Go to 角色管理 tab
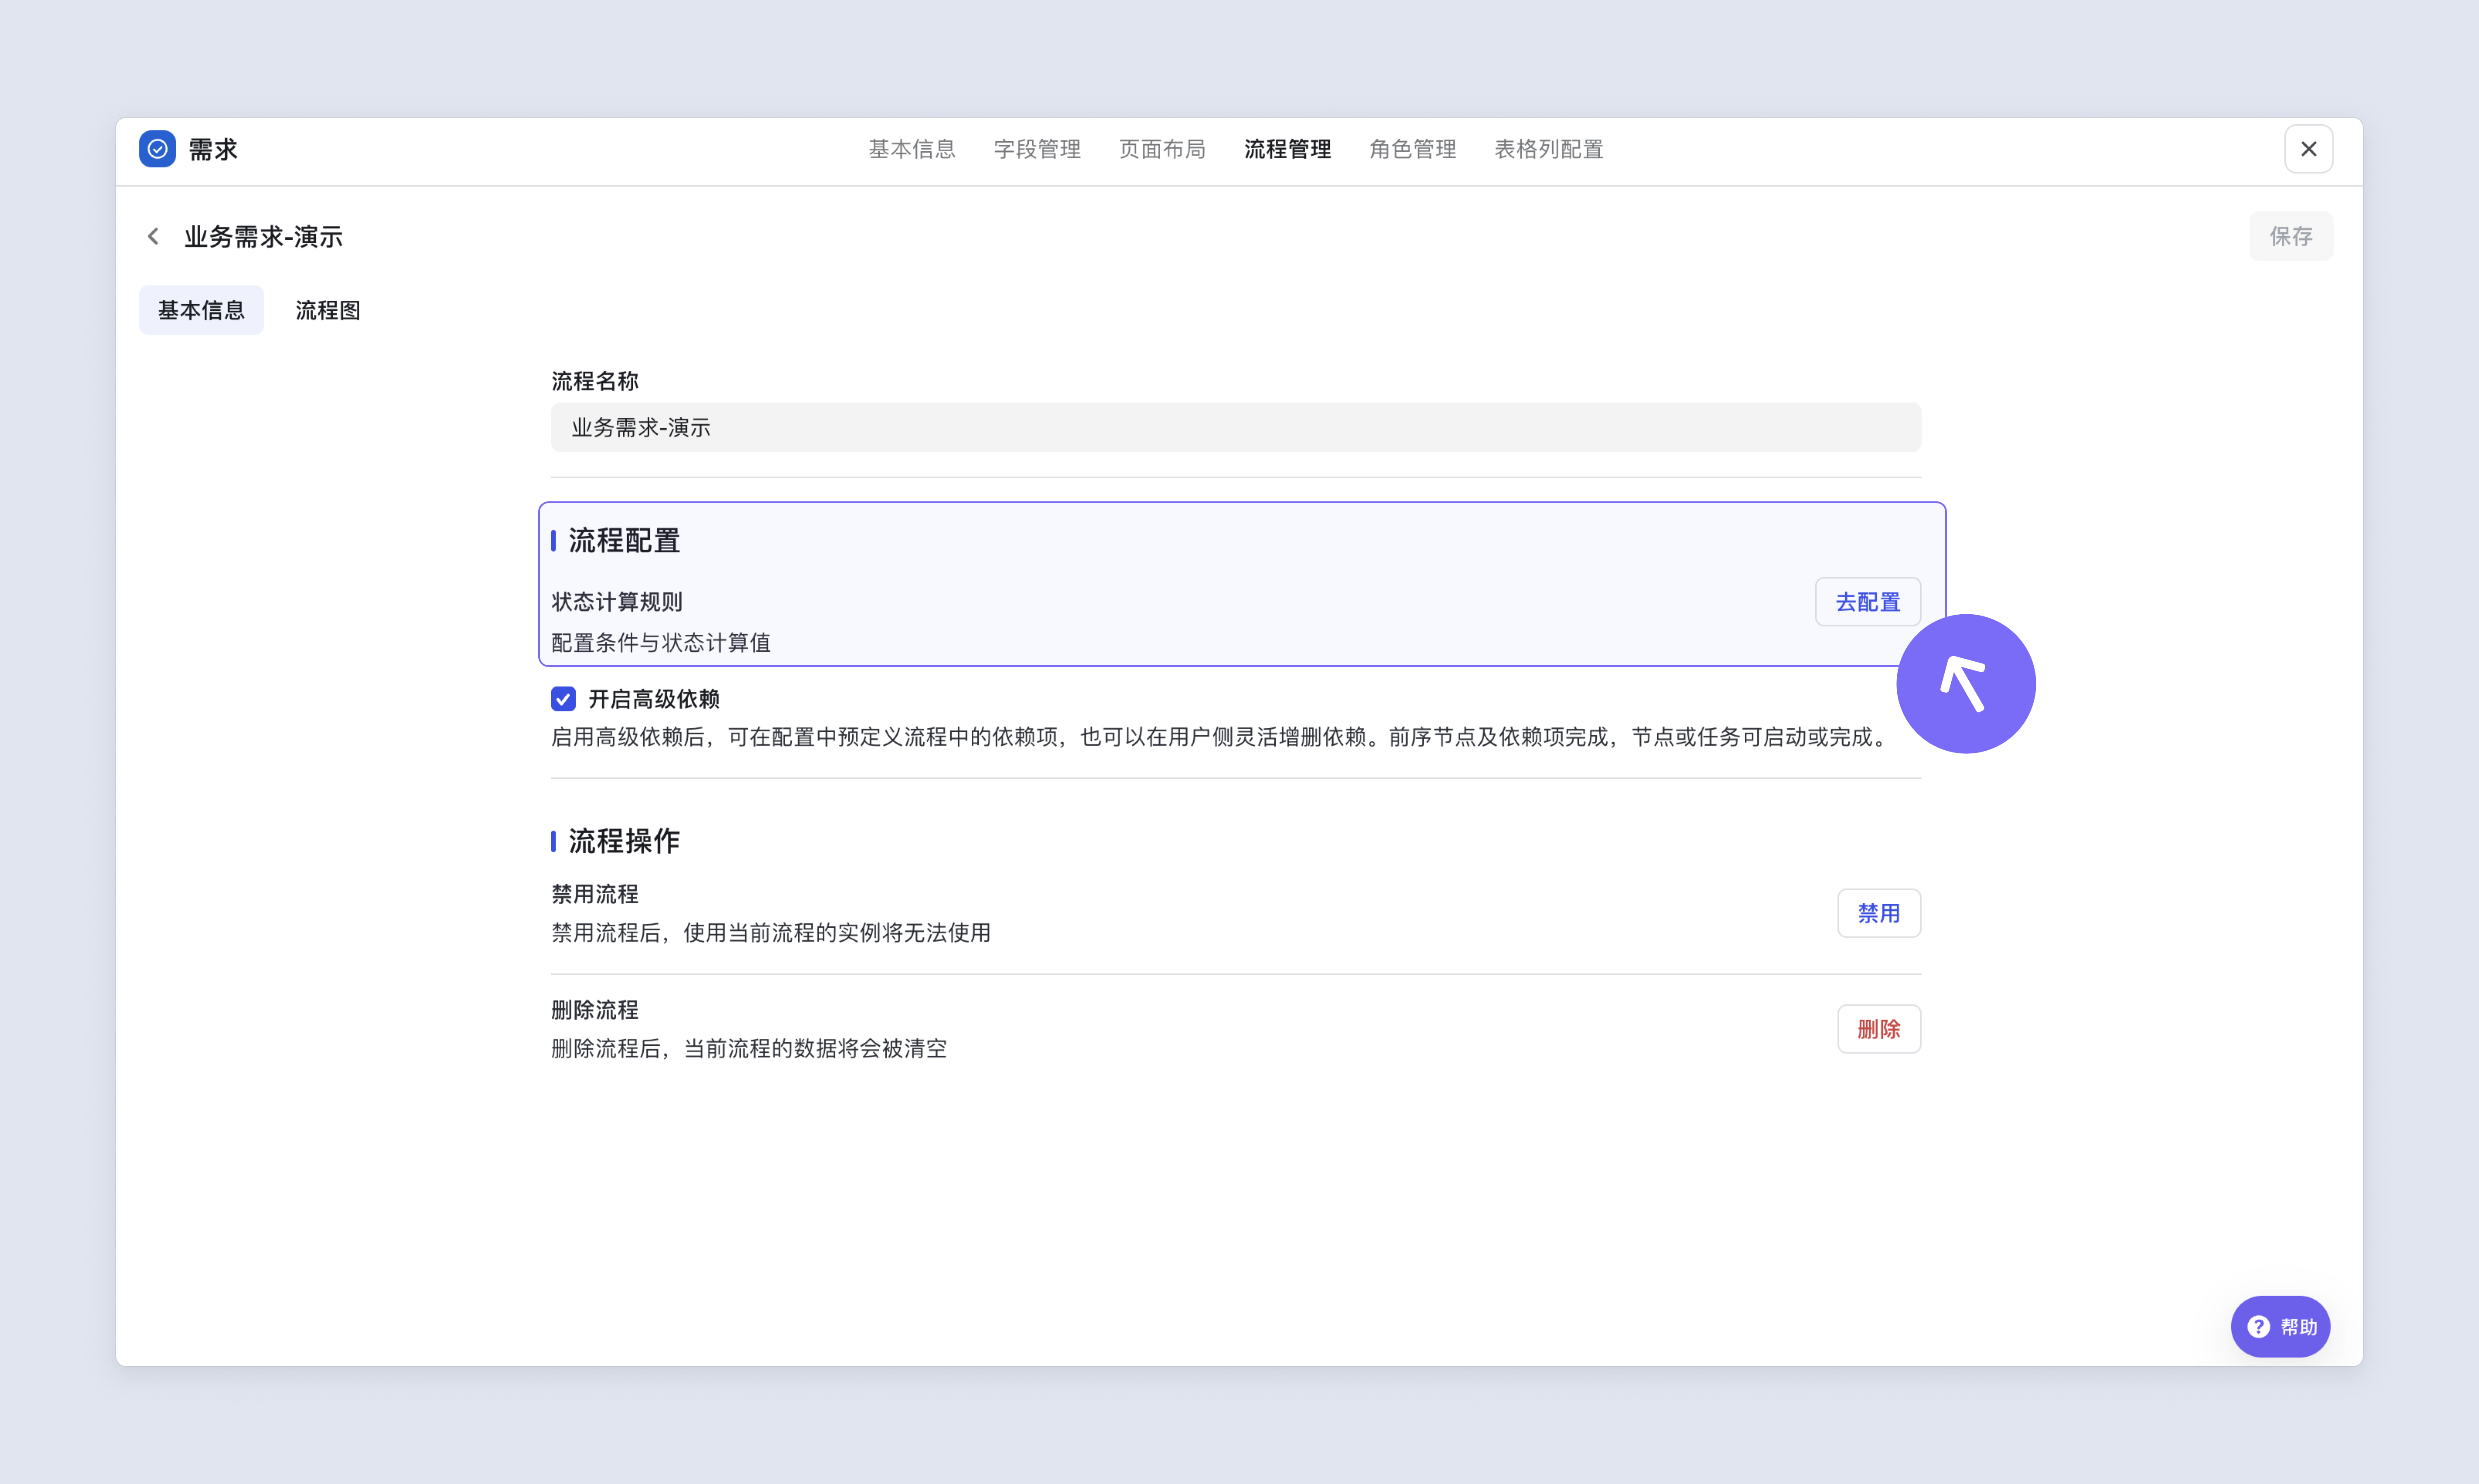Screen dimensions: 2479x1484 (x=1413, y=149)
